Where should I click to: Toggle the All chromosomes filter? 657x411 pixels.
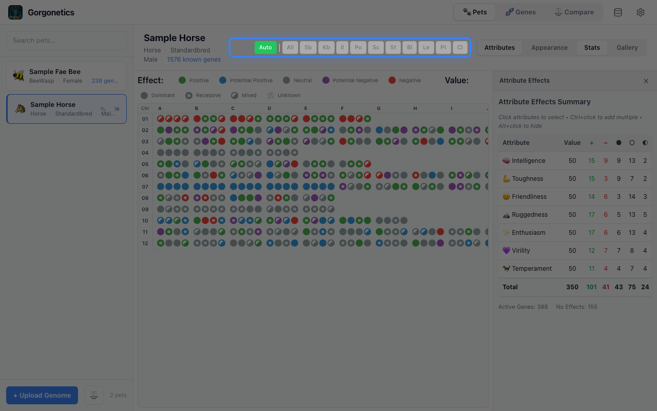(x=290, y=47)
